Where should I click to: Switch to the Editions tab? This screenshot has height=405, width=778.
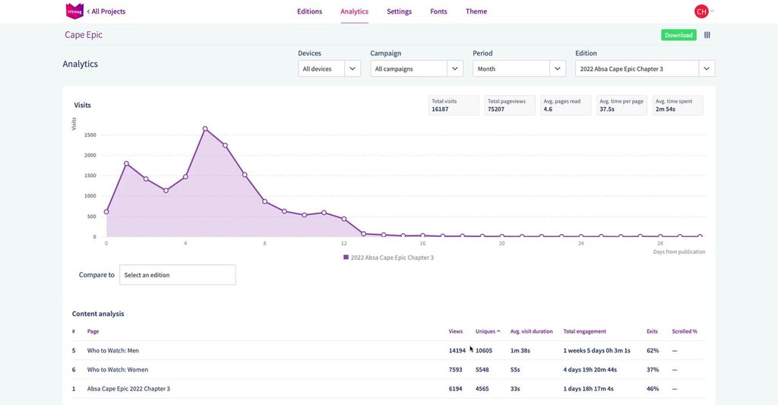tap(309, 11)
